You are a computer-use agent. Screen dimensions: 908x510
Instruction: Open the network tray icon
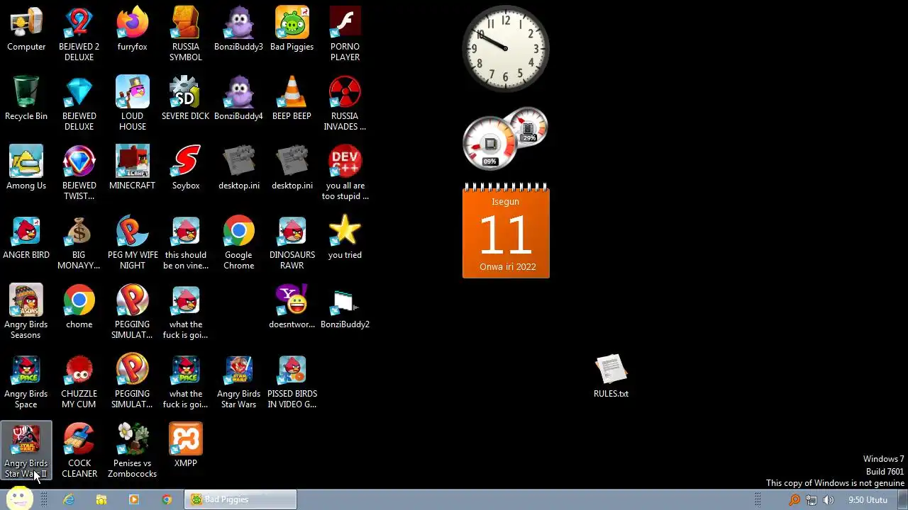point(812,500)
